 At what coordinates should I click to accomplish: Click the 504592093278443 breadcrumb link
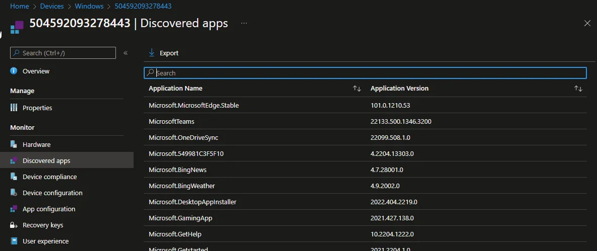pos(144,6)
